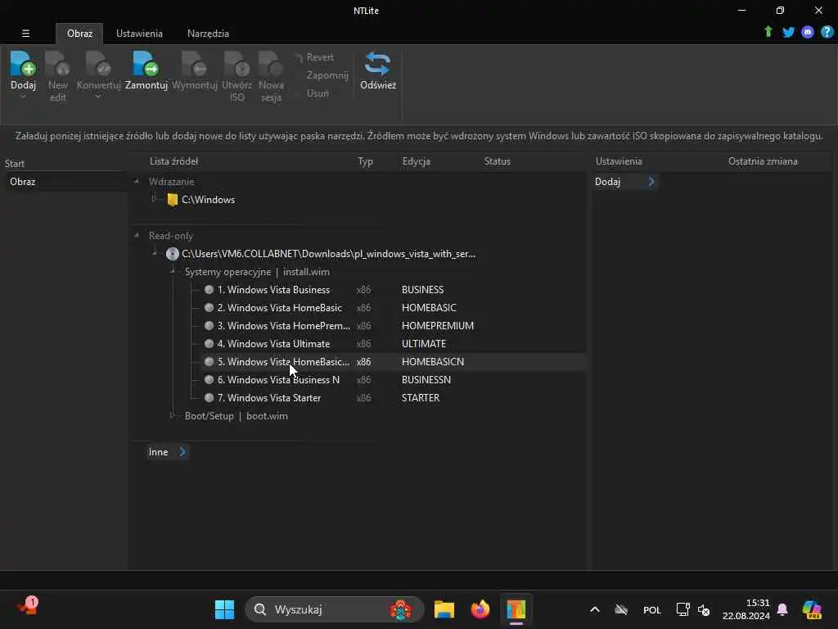Click the ULTIMATE edition cell
838x629 pixels.
pyautogui.click(x=424, y=344)
